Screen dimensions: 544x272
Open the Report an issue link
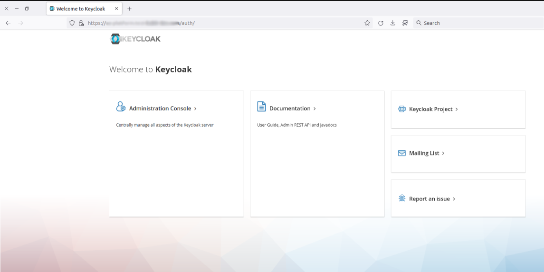coord(429,199)
